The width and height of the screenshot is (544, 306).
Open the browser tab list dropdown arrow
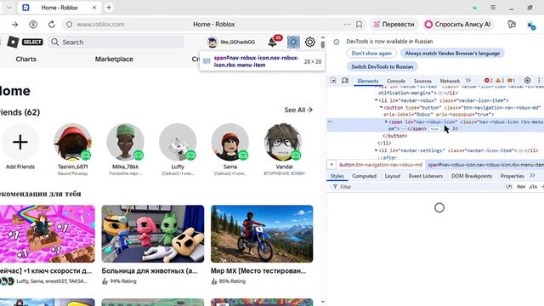pos(9,8)
